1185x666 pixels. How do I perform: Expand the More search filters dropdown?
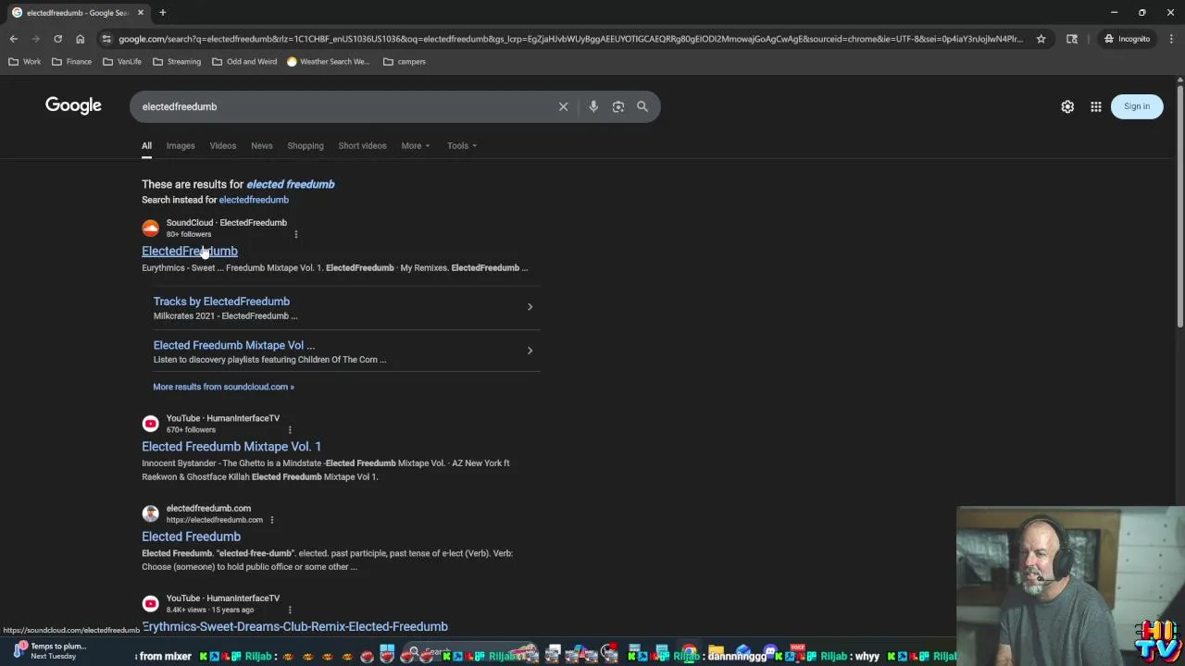click(x=415, y=145)
